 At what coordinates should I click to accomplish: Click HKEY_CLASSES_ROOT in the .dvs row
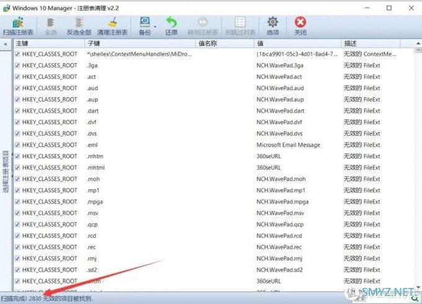[x=50, y=133]
